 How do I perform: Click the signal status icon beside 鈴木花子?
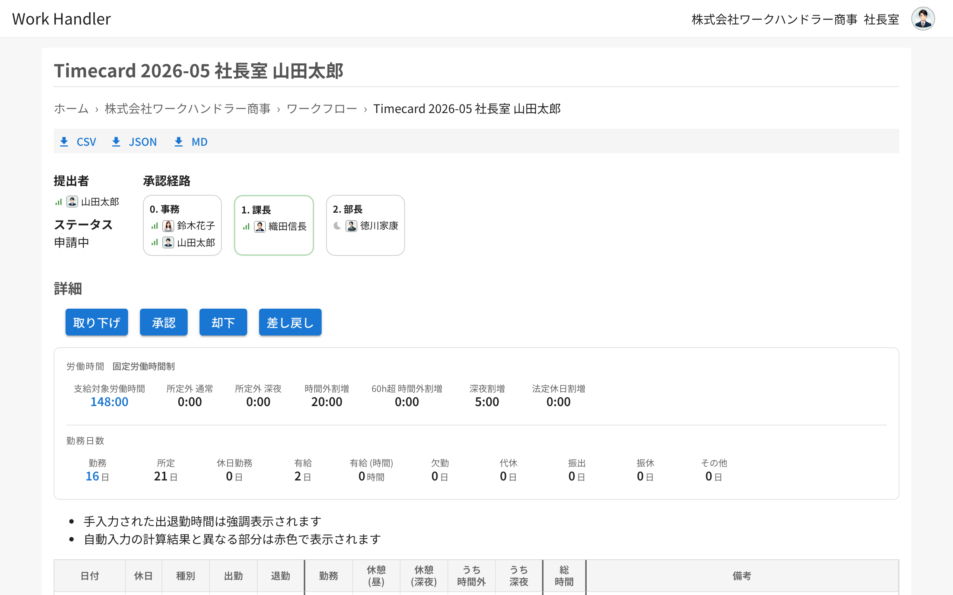[154, 226]
